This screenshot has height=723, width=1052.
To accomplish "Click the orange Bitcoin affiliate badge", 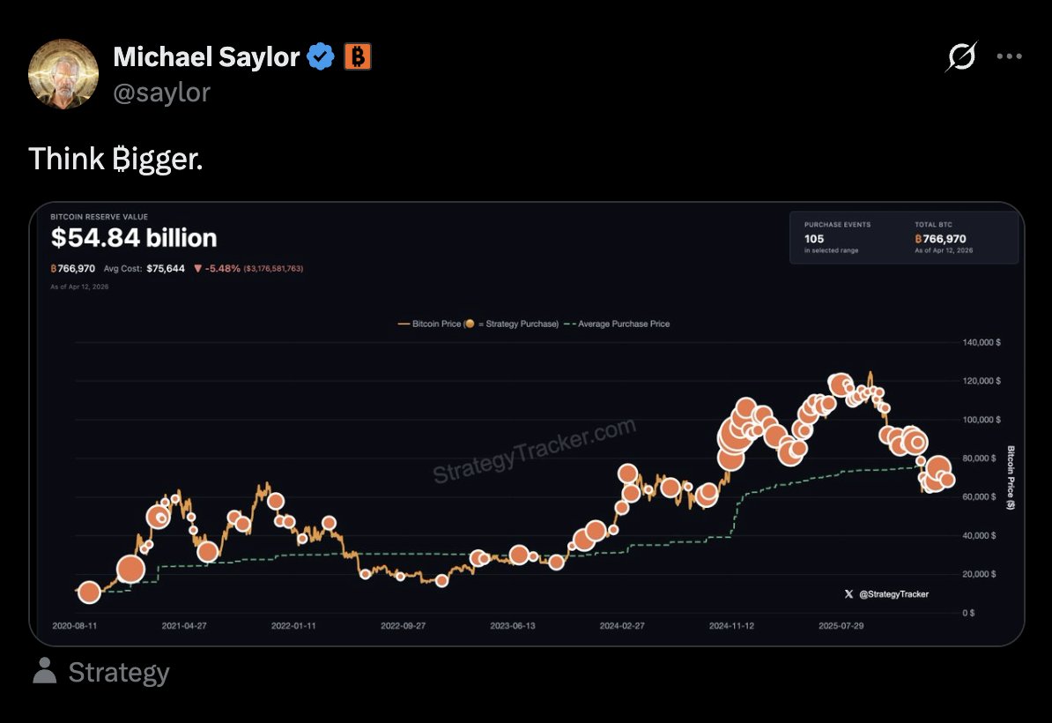I will [x=357, y=57].
